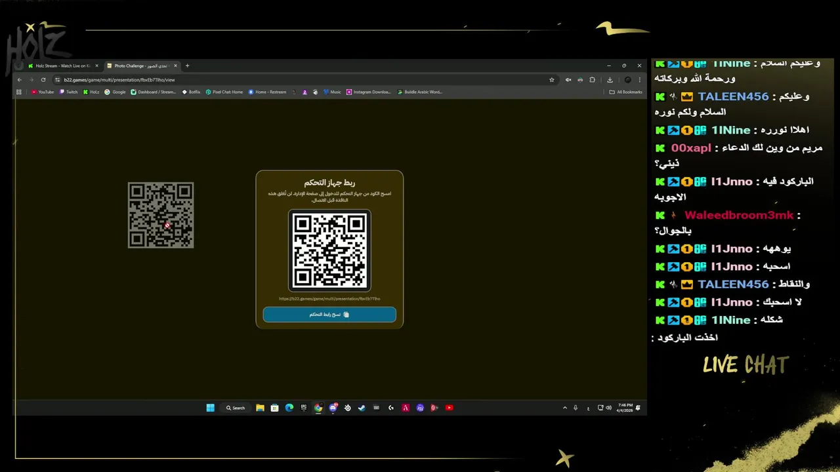Open the Twitch bookmark
The image size is (840, 472).
68,92
